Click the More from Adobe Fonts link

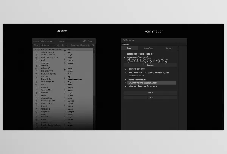81,45
